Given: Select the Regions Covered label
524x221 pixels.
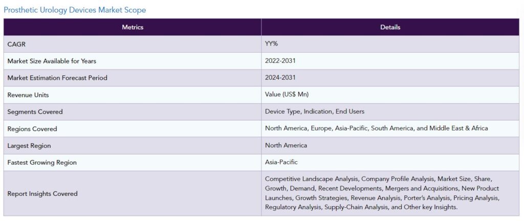Looking at the screenshot, I should [32, 128].
